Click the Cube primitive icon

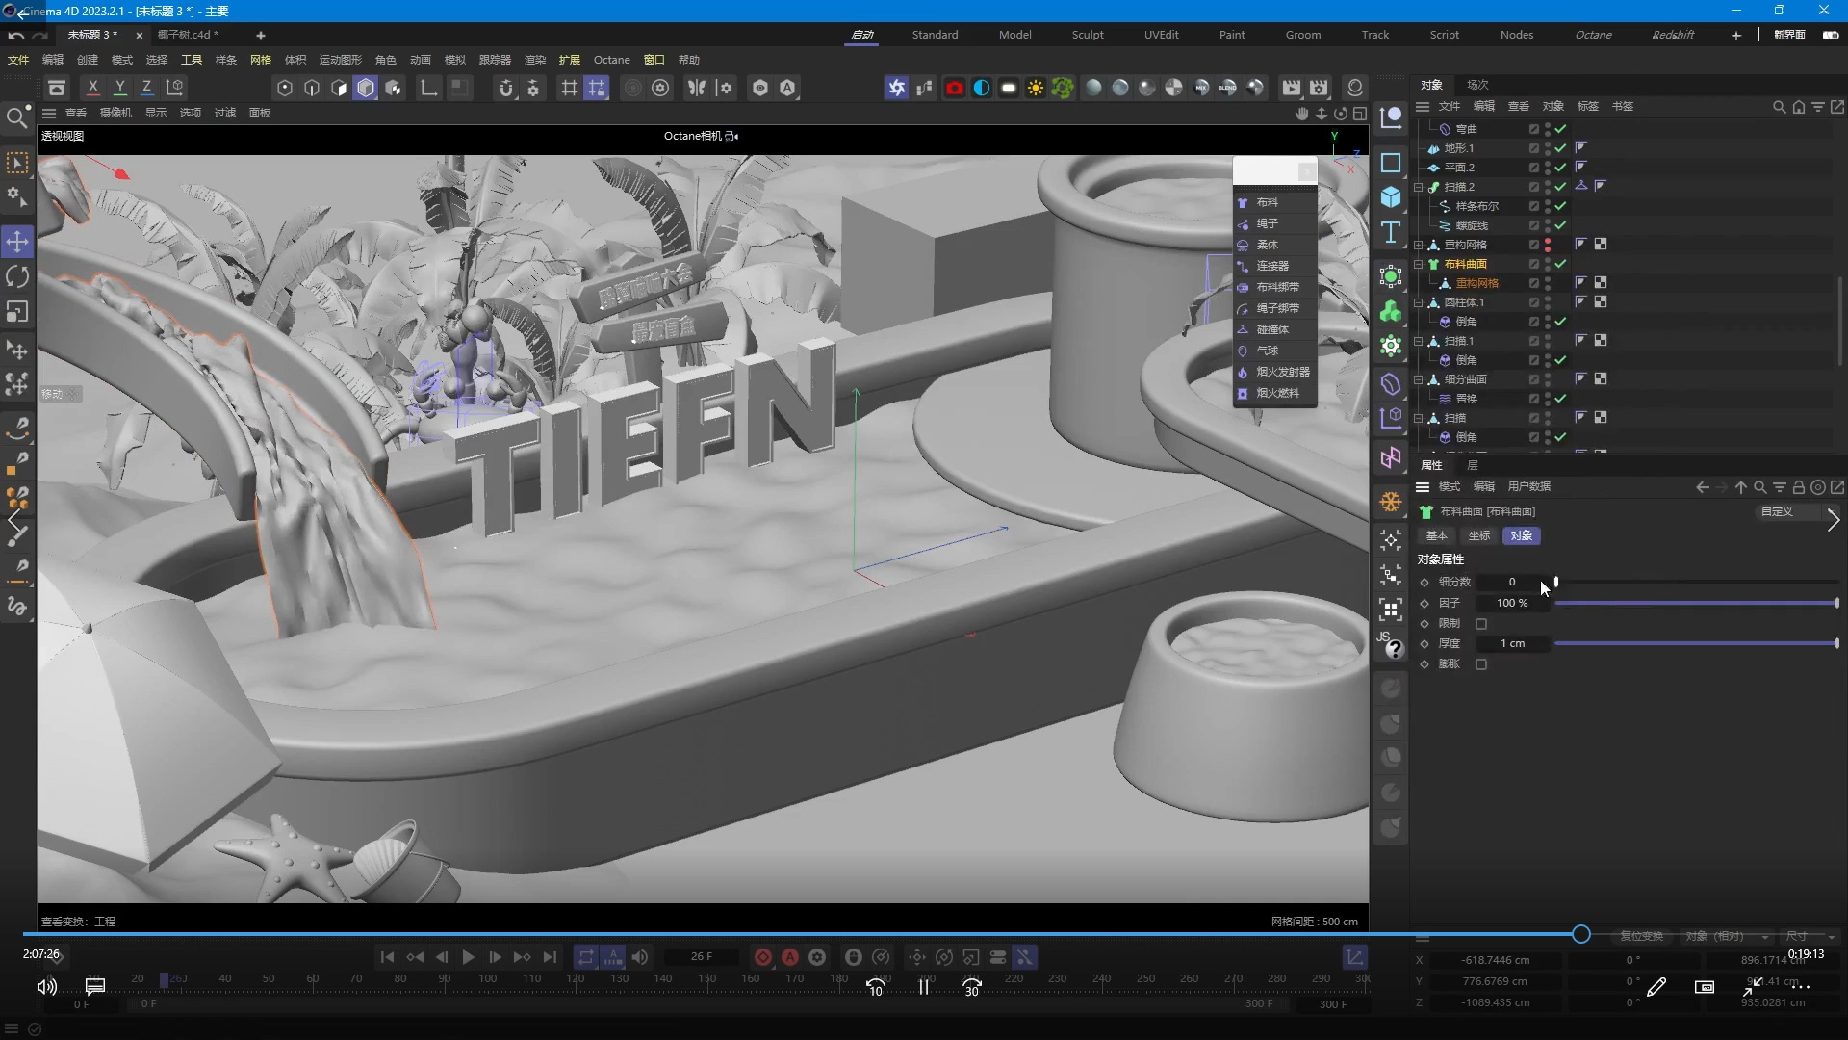(x=1391, y=197)
